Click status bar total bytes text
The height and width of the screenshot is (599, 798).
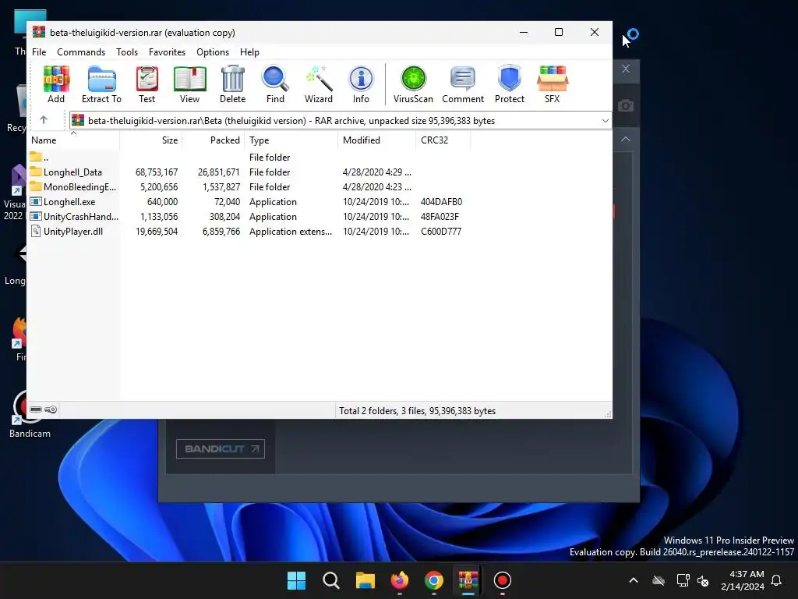pos(418,410)
